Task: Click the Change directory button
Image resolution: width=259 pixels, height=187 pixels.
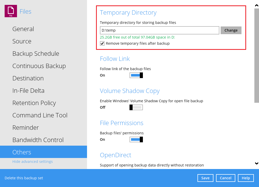Action: 231,30
